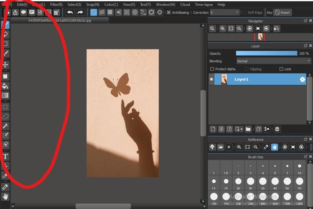313x209 pixels.
Task: Select the Hand tool in left toolbar
Action: tap(6, 197)
